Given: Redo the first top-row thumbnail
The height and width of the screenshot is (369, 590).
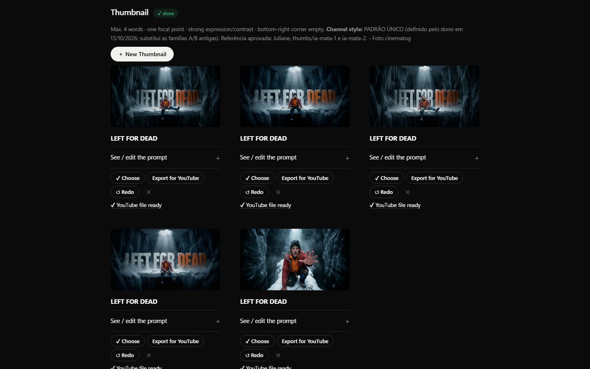Looking at the screenshot, I should point(125,192).
